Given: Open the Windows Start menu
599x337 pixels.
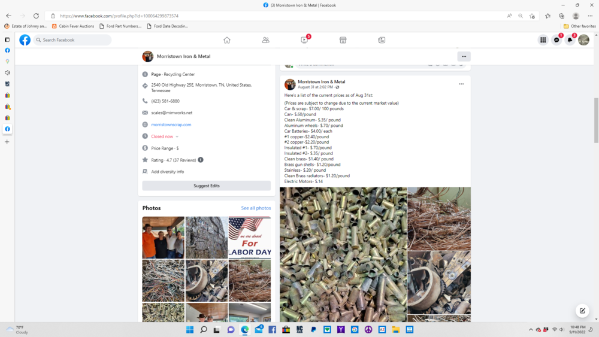Looking at the screenshot, I should tap(190, 329).
